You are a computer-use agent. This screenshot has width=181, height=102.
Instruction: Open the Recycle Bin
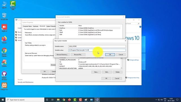pos(4,16)
